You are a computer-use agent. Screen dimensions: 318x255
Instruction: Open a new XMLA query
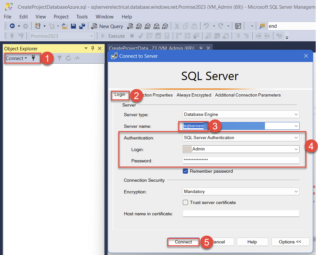coord(156,26)
